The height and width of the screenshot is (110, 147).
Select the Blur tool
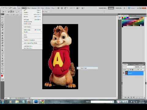(2, 48)
